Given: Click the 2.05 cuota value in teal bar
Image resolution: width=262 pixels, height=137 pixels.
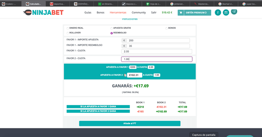Looking at the screenshot, I should (x=151, y=67).
